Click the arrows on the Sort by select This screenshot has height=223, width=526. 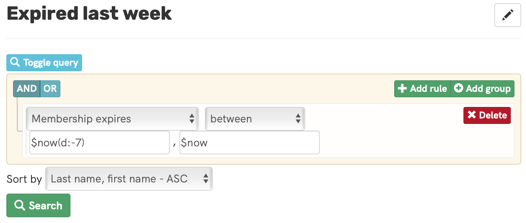[206, 179]
